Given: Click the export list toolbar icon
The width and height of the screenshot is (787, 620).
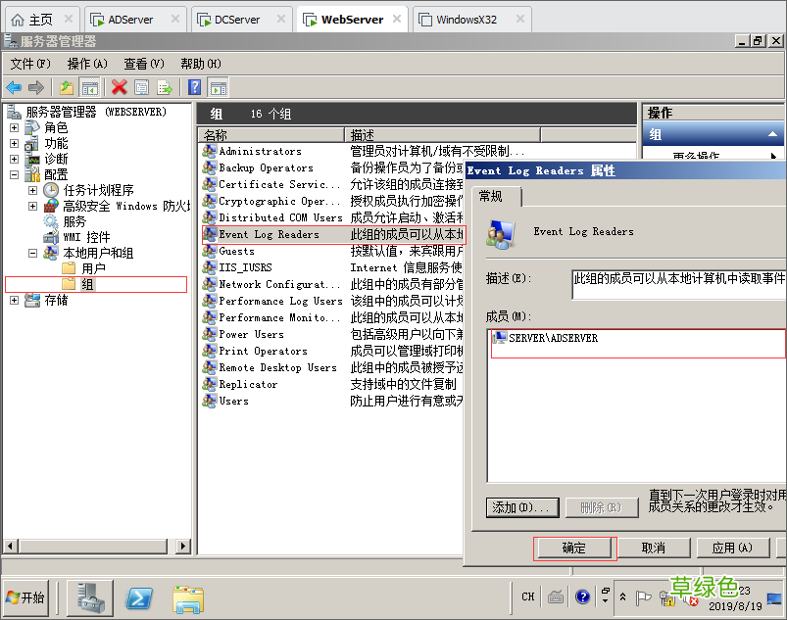Looking at the screenshot, I should [x=164, y=86].
